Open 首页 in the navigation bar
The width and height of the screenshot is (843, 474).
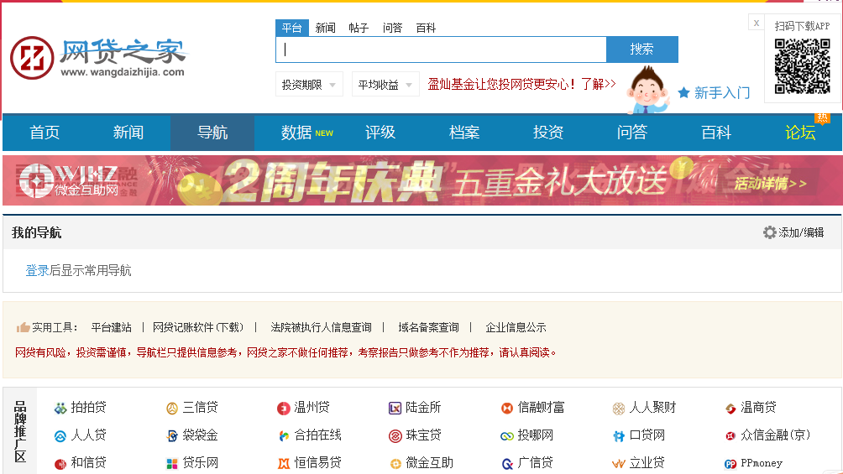pos(45,133)
